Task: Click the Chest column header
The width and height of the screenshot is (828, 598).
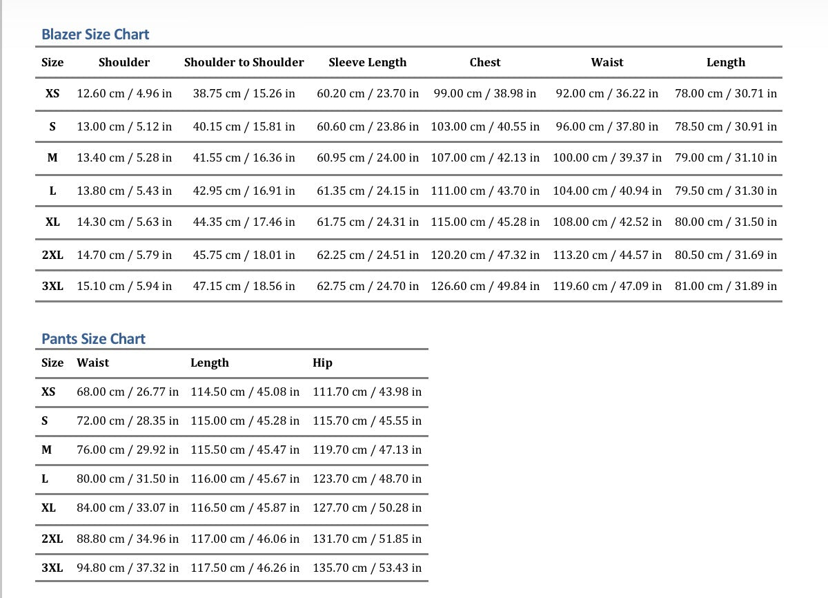Action: click(484, 62)
